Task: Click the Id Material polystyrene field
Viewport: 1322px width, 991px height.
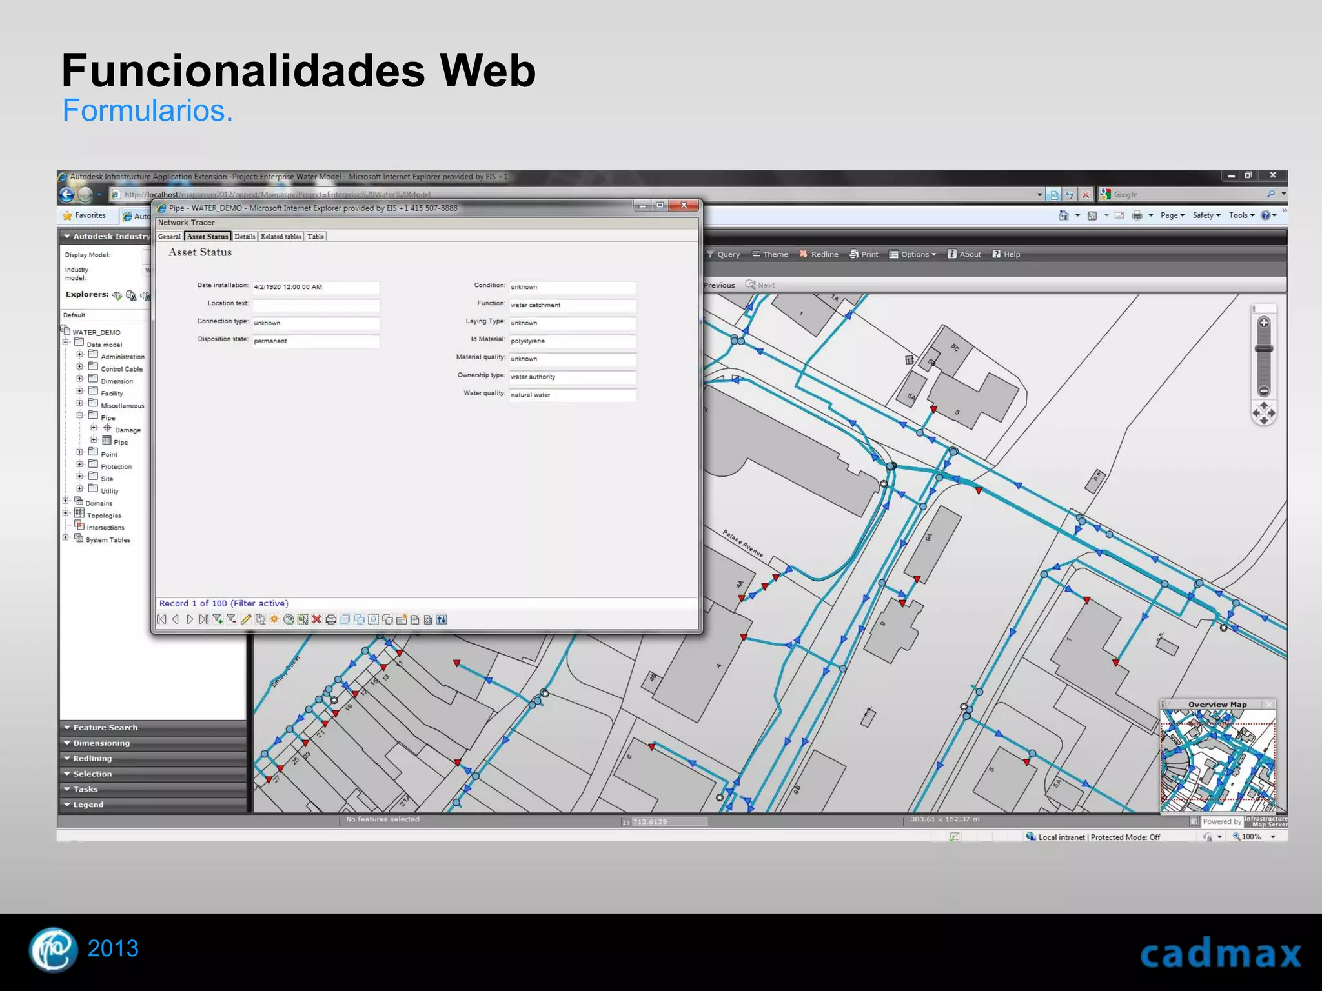Action: (573, 341)
